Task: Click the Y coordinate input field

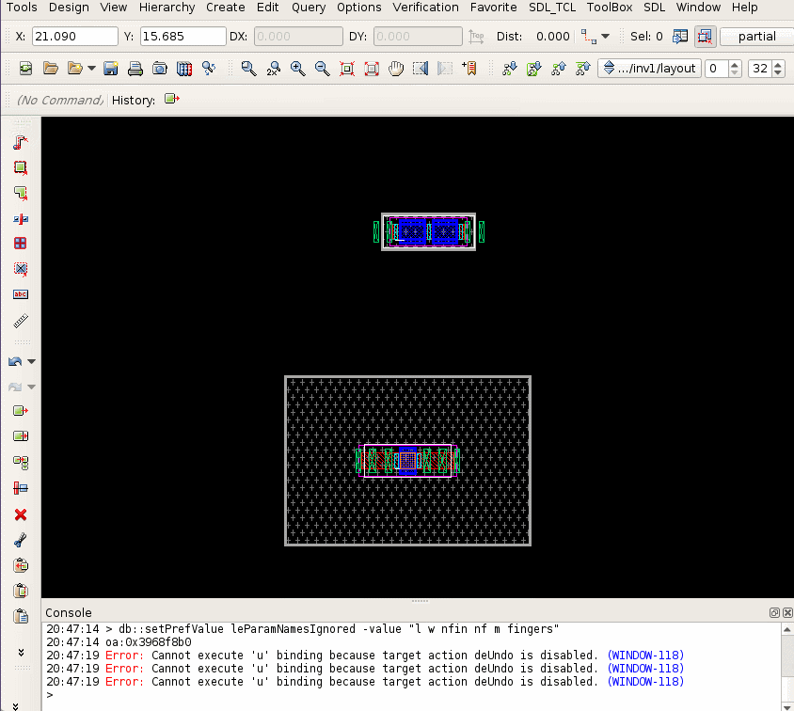Action: [183, 37]
